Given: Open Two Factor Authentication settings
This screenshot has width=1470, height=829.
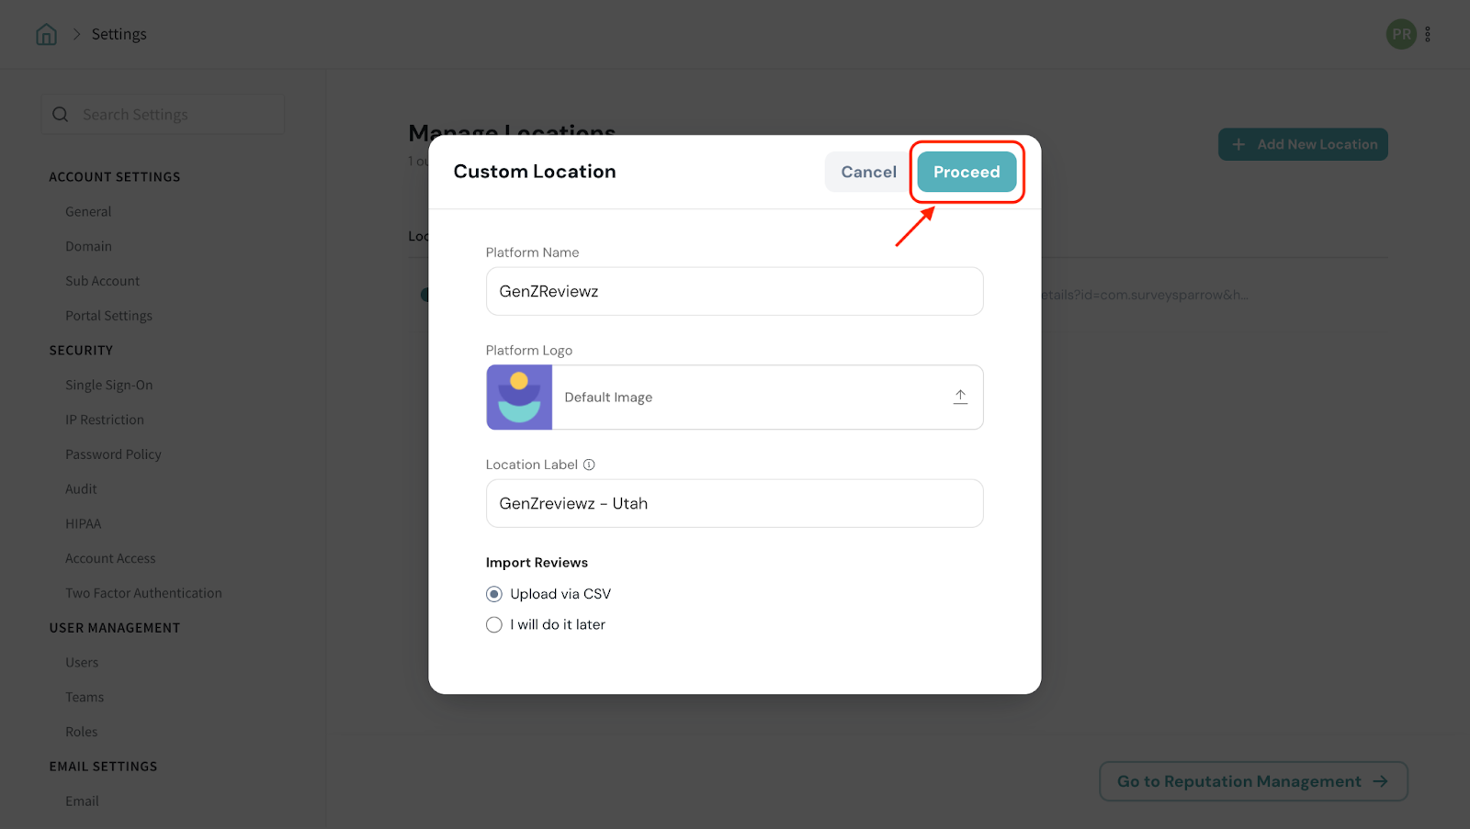Looking at the screenshot, I should (x=143, y=593).
